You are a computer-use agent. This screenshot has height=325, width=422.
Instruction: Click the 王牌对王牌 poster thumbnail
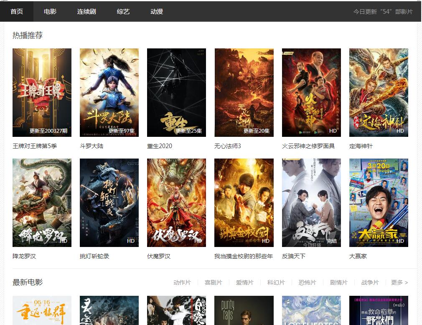click(42, 92)
